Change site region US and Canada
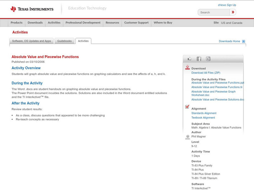Screen dimensions: 254x190 [232, 23]
